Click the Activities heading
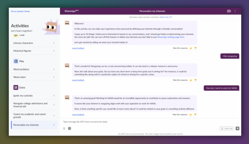 click(20, 26)
